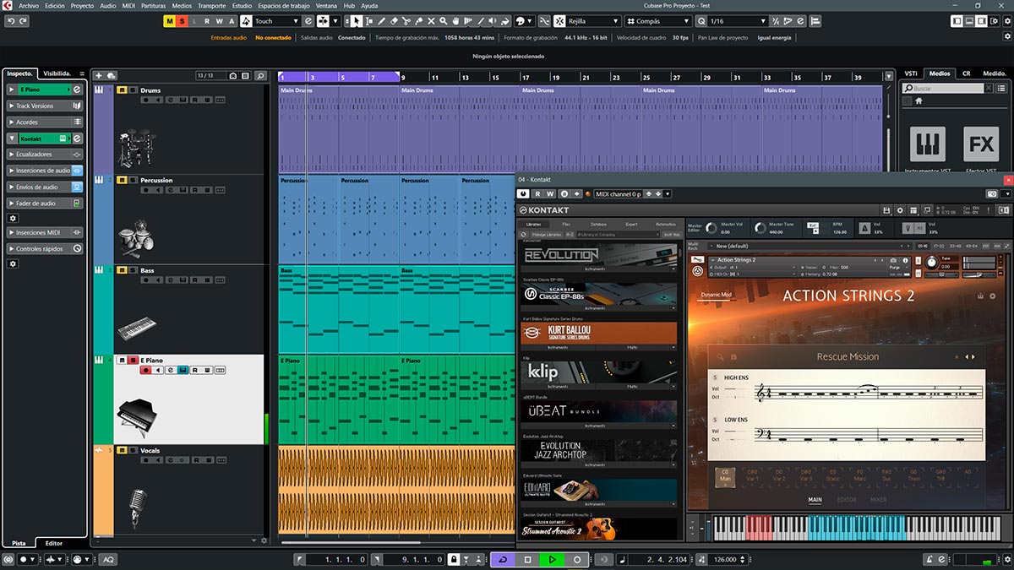Click the Track Versions section
Screen dimensions: 1014x570
(45, 106)
